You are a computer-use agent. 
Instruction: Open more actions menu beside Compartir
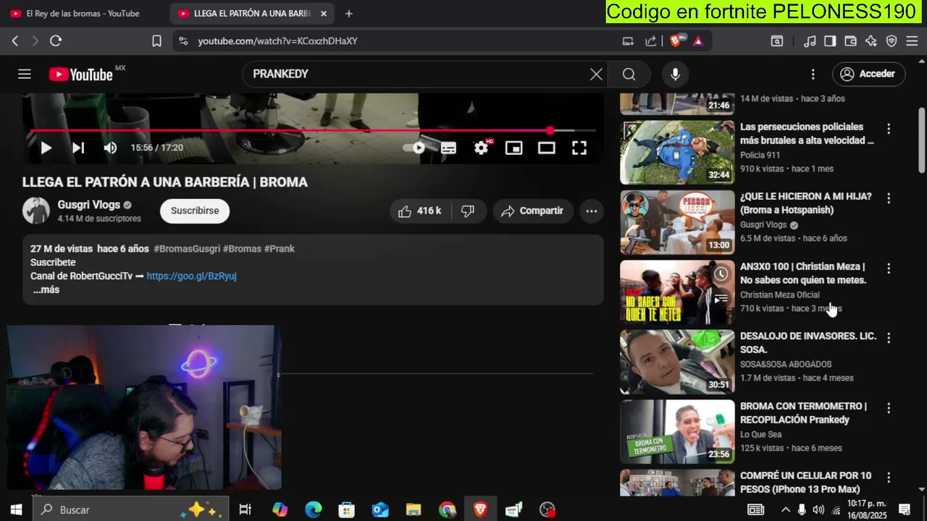[591, 211]
